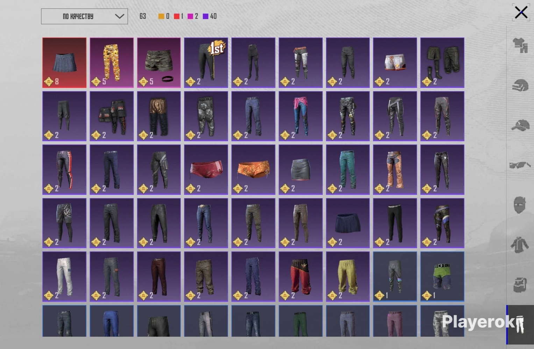
Task: Open the face mask category icon
Action: [520, 205]
